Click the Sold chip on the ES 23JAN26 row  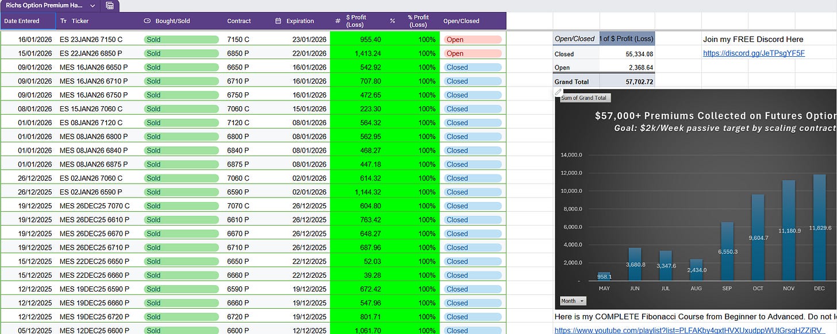coord(182,39)
